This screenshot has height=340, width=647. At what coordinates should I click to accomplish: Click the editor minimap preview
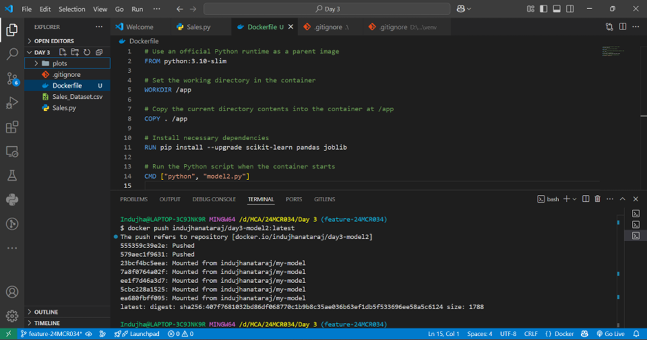pyautogui.click(x=613, y=51)
